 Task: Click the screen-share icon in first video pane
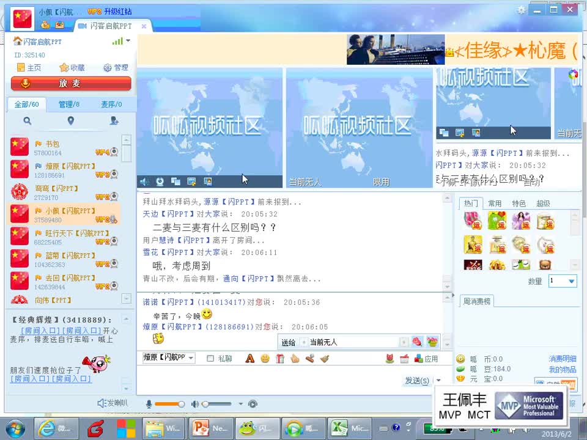191,182
